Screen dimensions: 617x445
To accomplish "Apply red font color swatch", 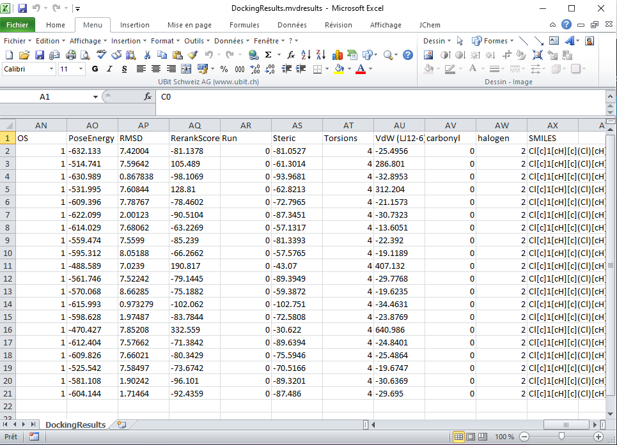I will (361, 69).
